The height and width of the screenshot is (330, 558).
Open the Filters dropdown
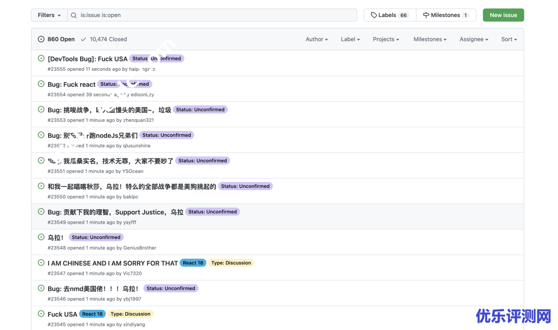49,15
